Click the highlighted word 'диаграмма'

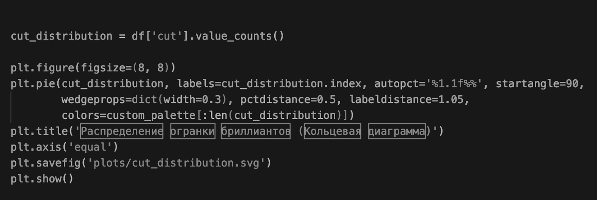(397, 131)
